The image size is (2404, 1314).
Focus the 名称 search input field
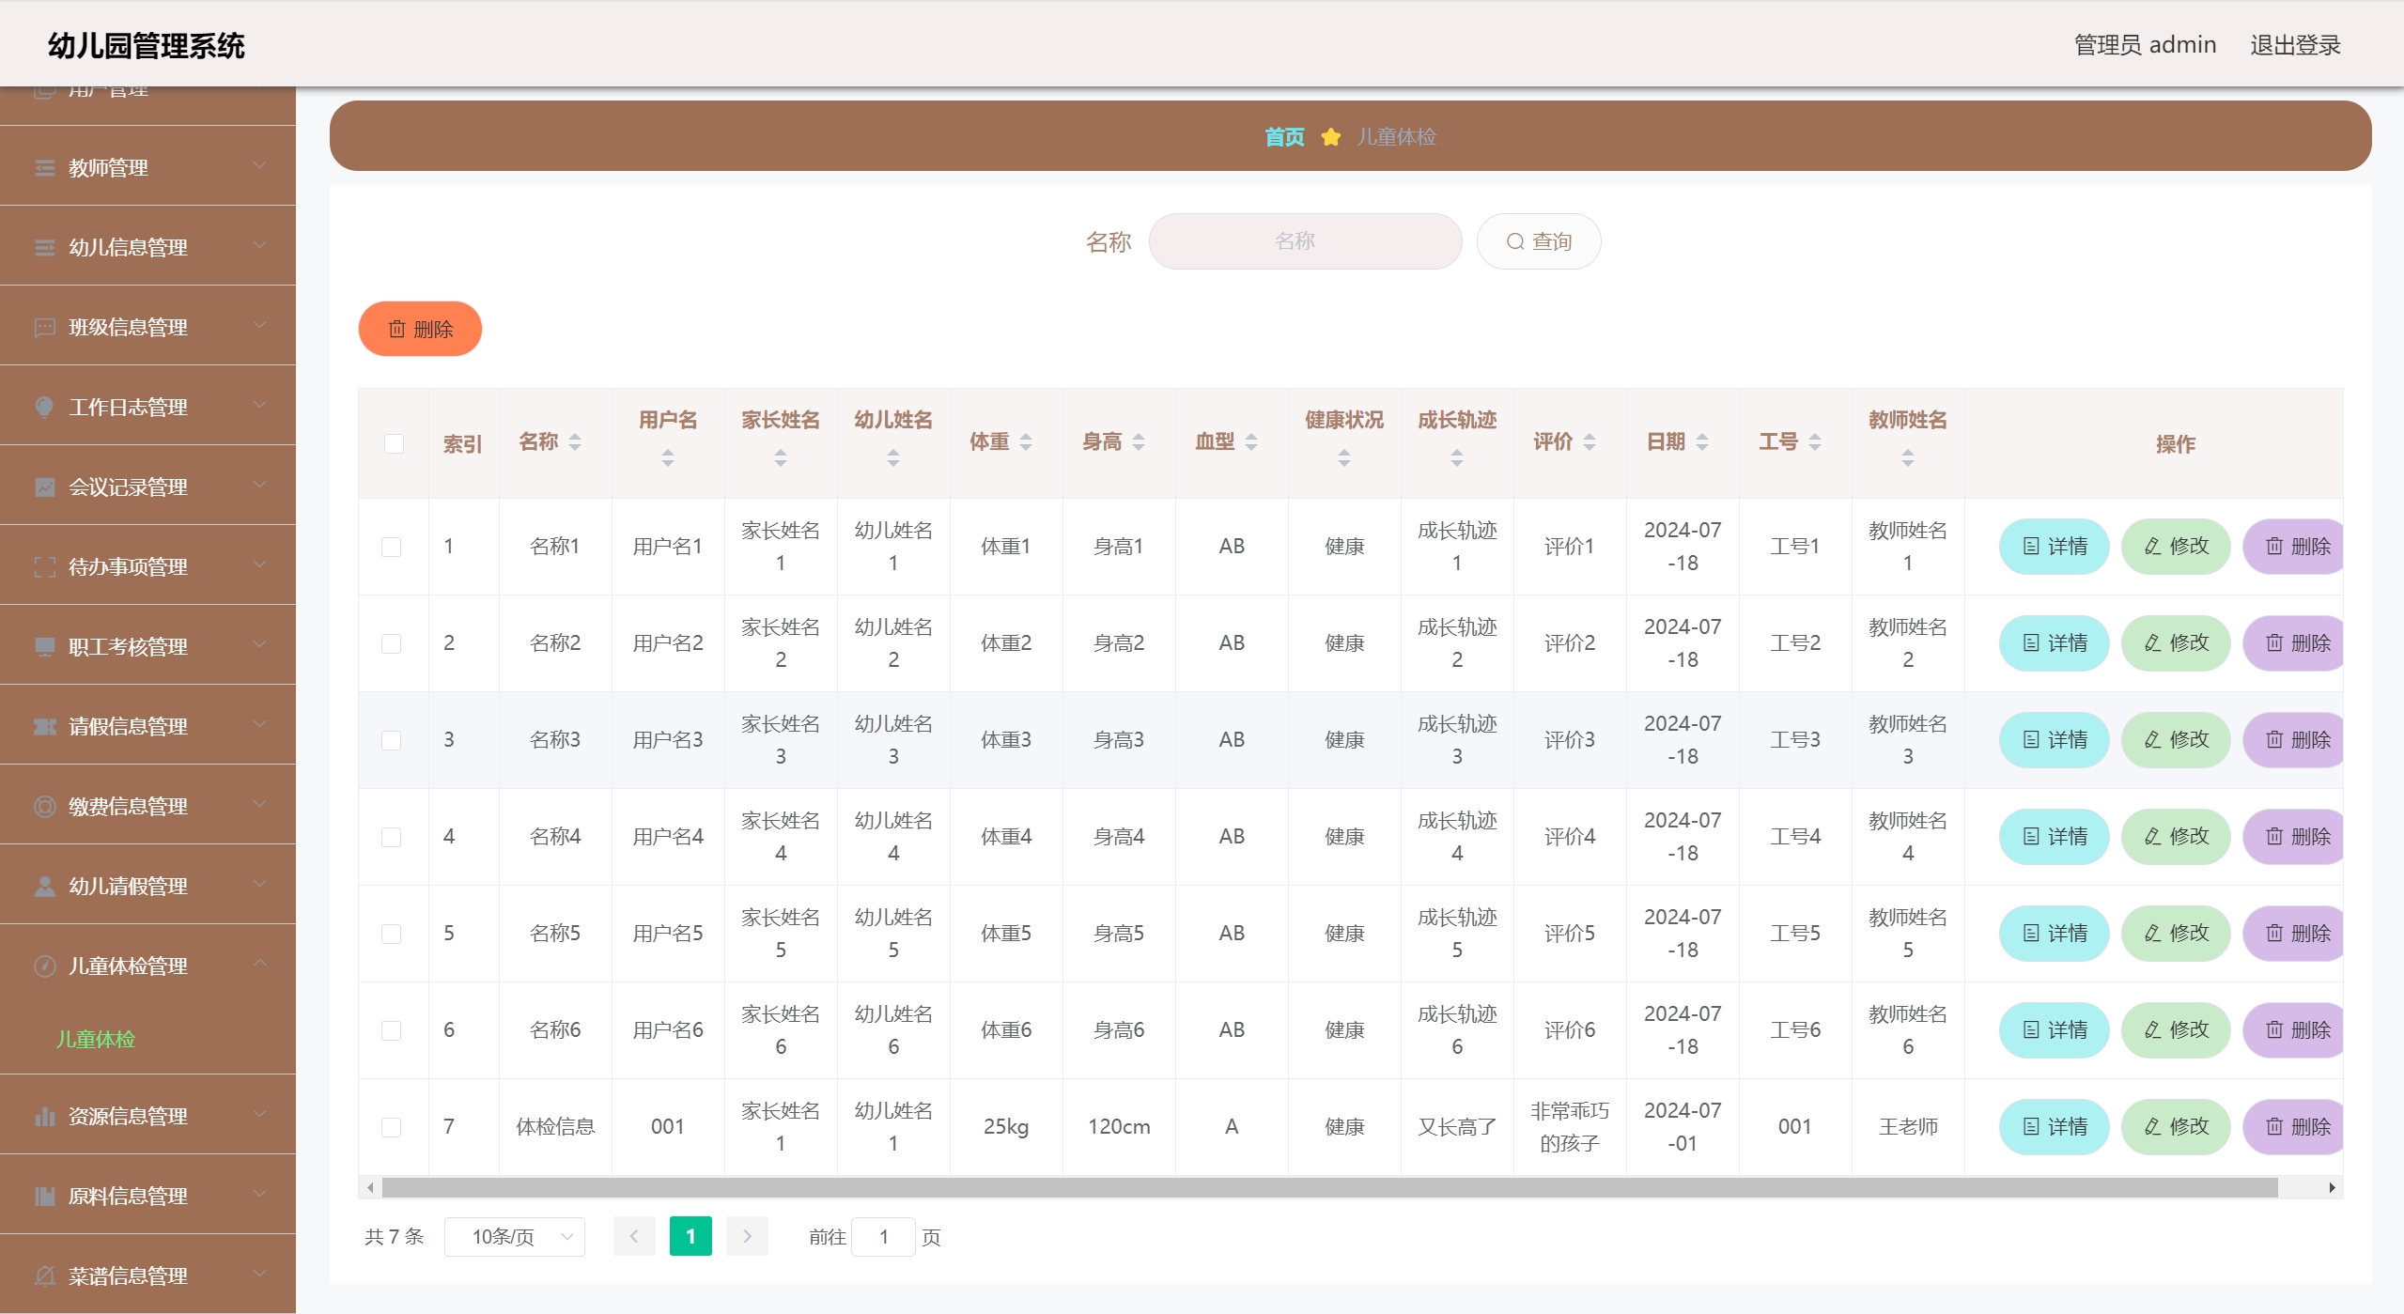(1304, 241)
